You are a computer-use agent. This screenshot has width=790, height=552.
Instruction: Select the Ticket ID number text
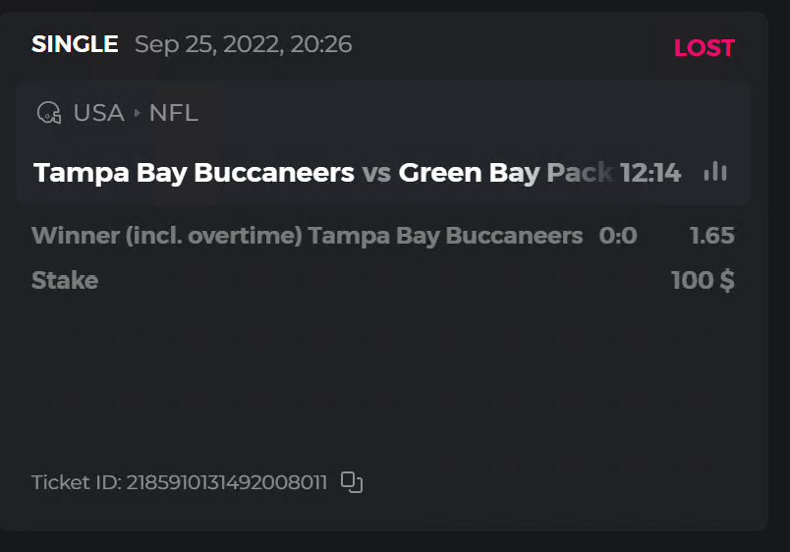pyautogui.click(x=227, y=482)
